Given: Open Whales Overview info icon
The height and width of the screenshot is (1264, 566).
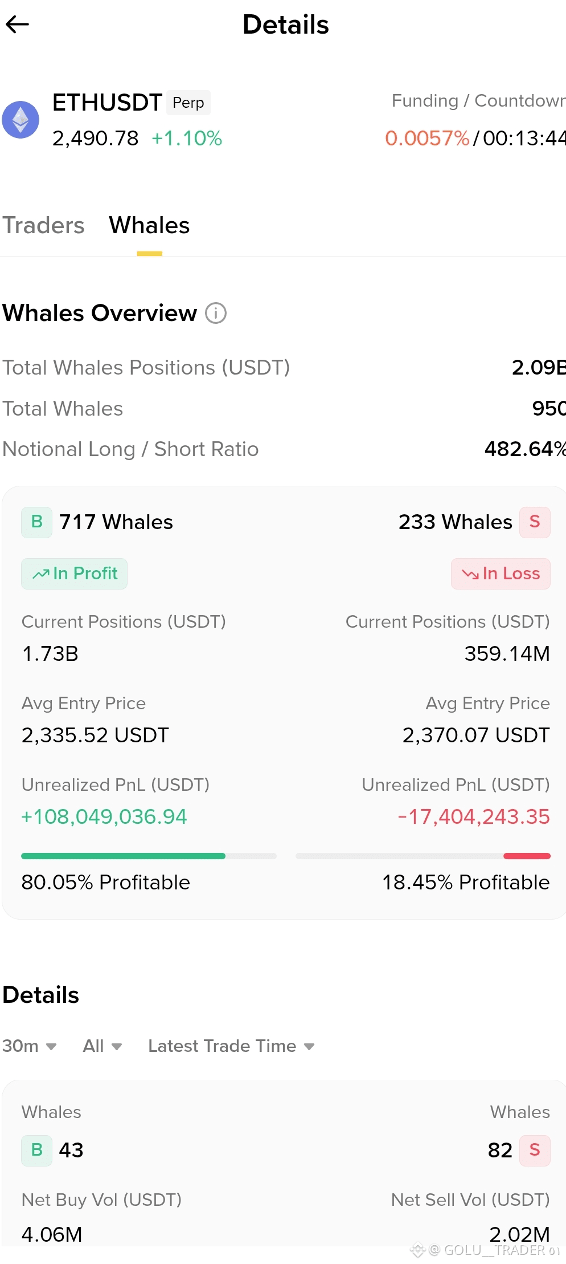Looking at the screenshot, I should tap(216, 313).
